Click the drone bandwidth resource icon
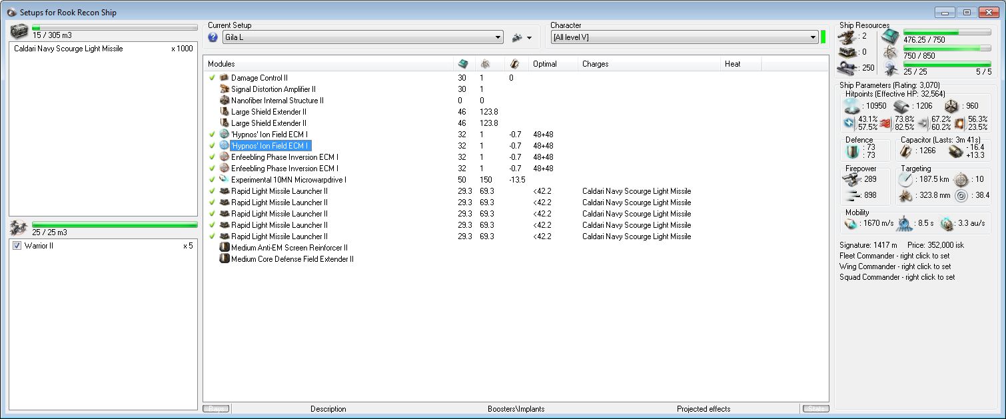Viewport: 1006px width, 419px height. tap(890, 68)
